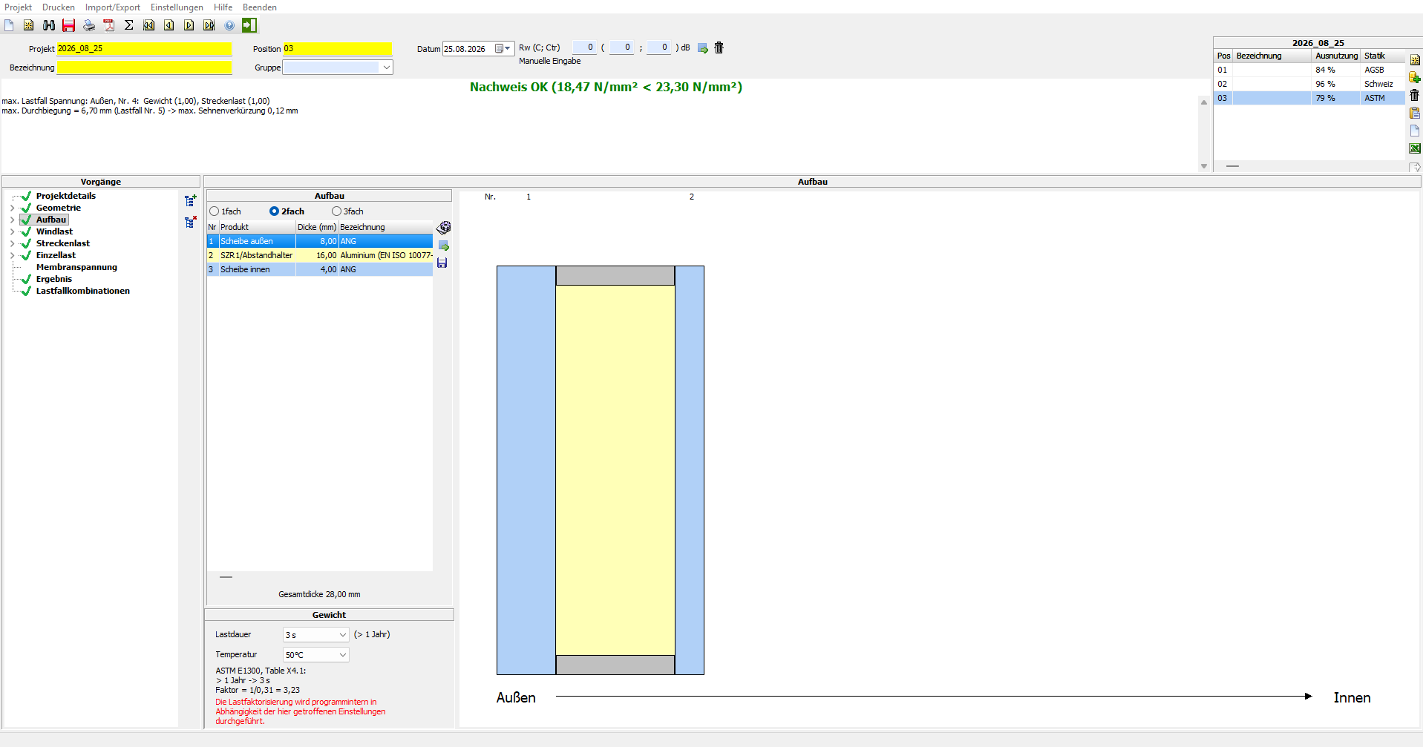Viewport: 1423px width, 747px height.
Task: Click the blank page icon in position list
Action: [1415, 131]
